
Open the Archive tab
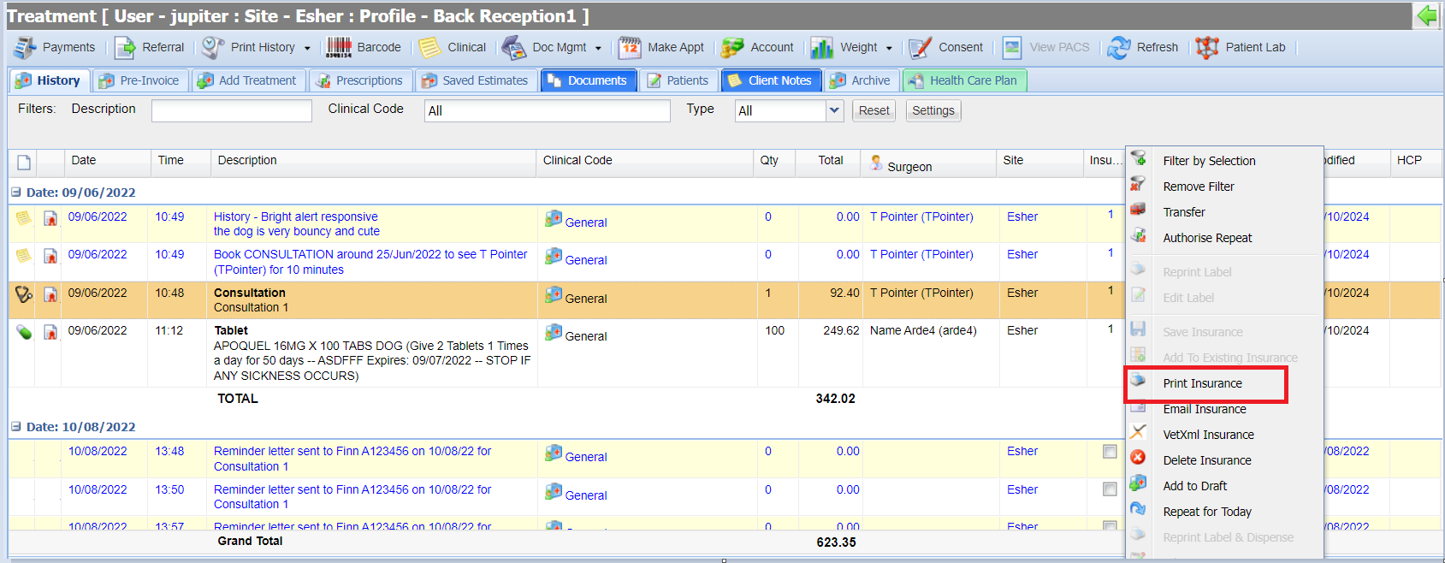pos(862,80)
